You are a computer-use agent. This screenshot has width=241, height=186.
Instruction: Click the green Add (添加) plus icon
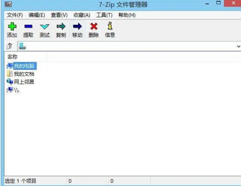tap(12, 26)
